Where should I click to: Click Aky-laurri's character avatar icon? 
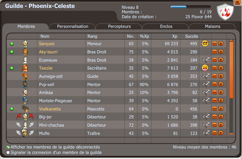click(25, 52)
